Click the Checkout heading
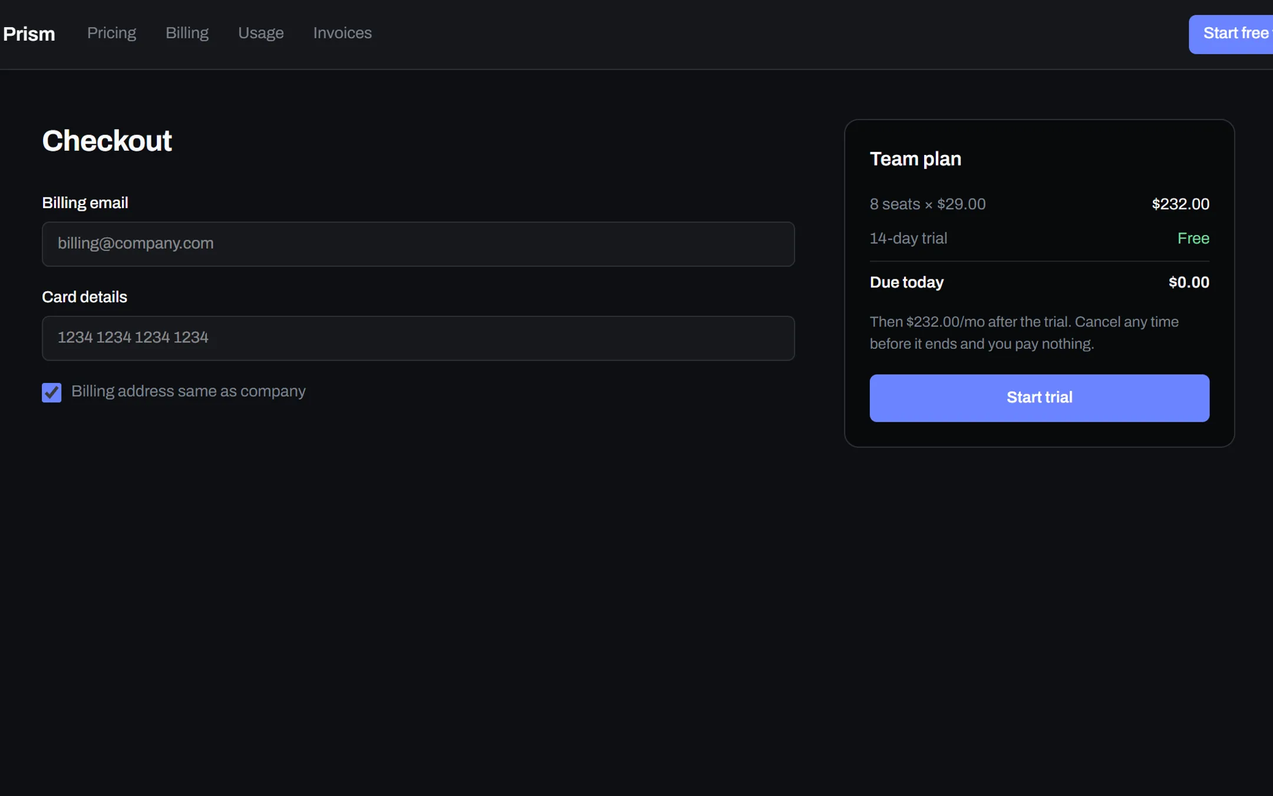Screen dimensions: 1273x796 point(107,141)
